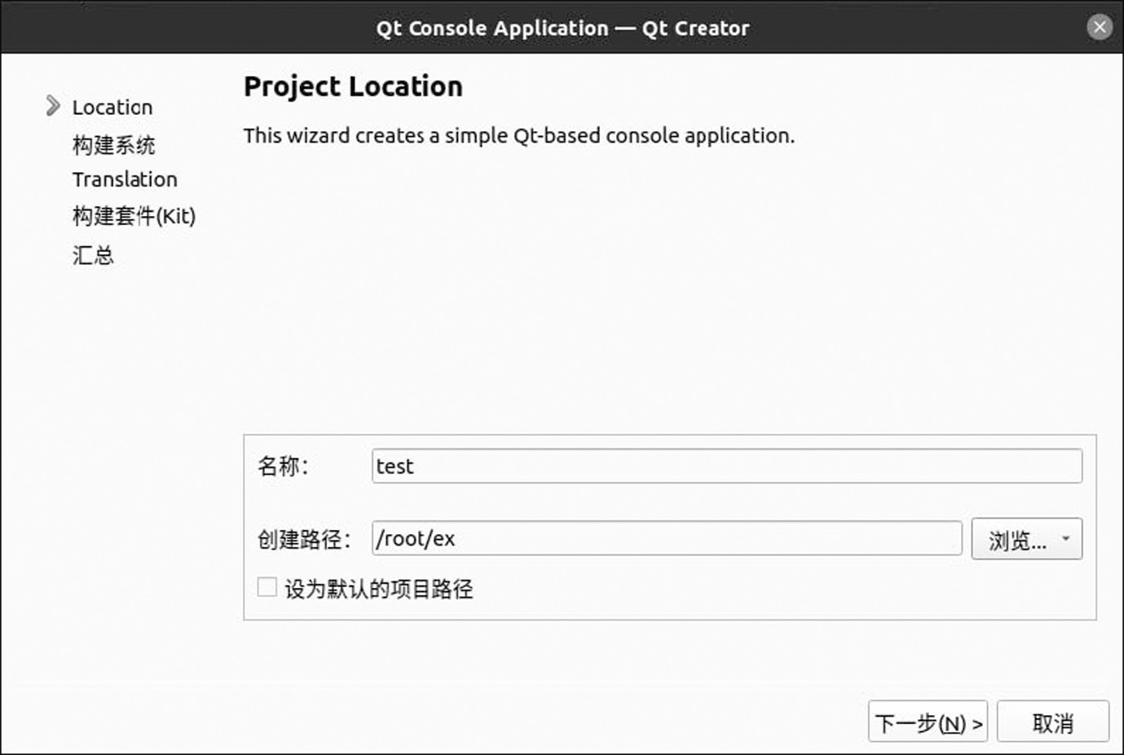Click the window title Qt Console Application — Qt Creator
The width and height of the screenshot is (1124, 755).
click(x=562, y=28)
